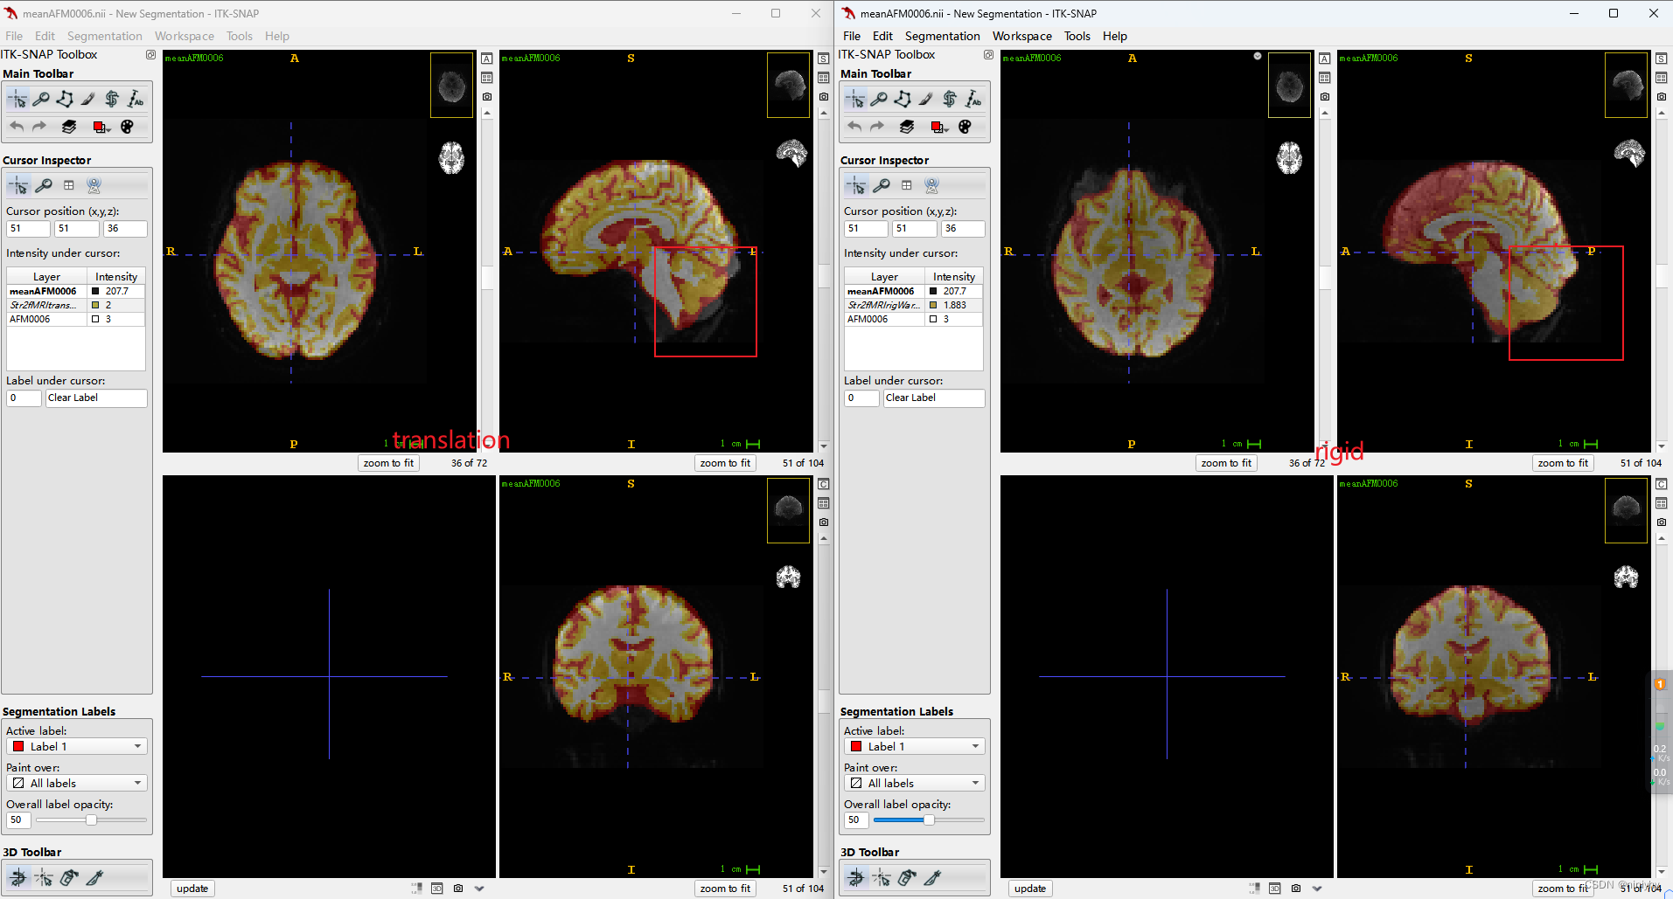The width and height of the screenshot is (1673, 899).
Task: Adjust label opacity slider in left window
Action: (x=91, y=820)
